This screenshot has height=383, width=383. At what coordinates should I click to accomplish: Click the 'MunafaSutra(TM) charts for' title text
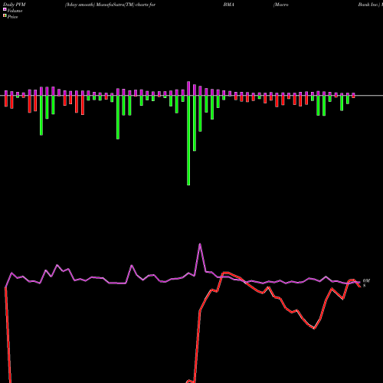click(126, 5)
